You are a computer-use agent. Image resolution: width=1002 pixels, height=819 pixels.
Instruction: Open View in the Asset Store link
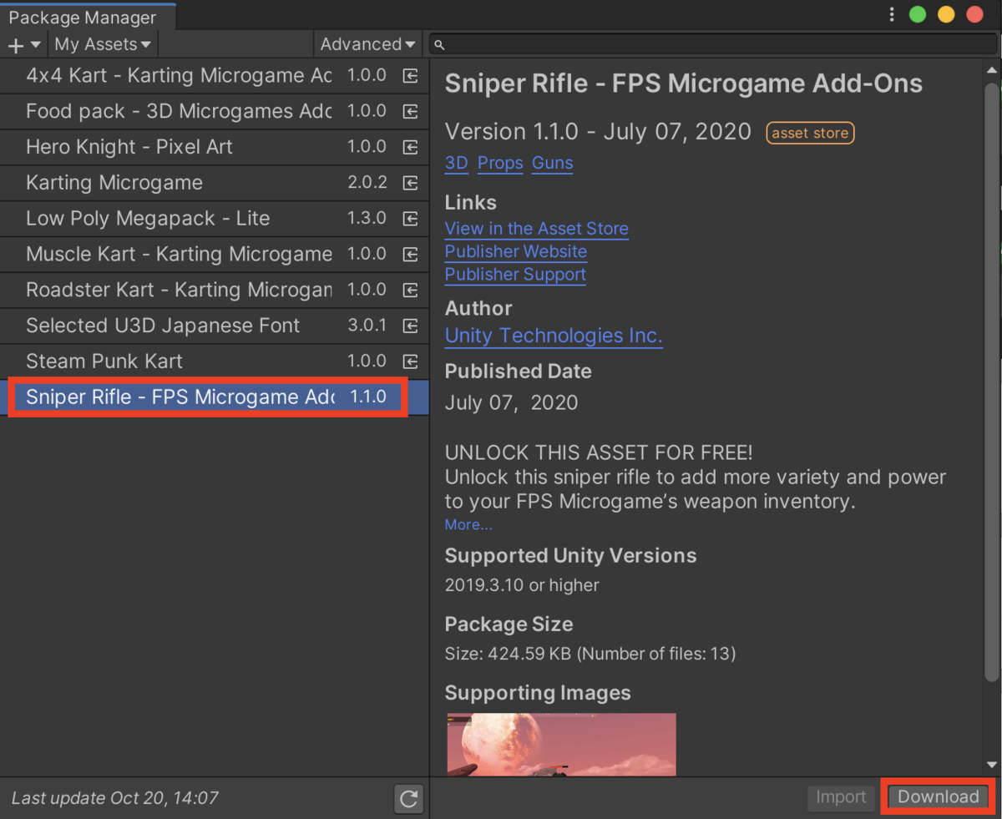pyautogui.click(x=537, y=229)
